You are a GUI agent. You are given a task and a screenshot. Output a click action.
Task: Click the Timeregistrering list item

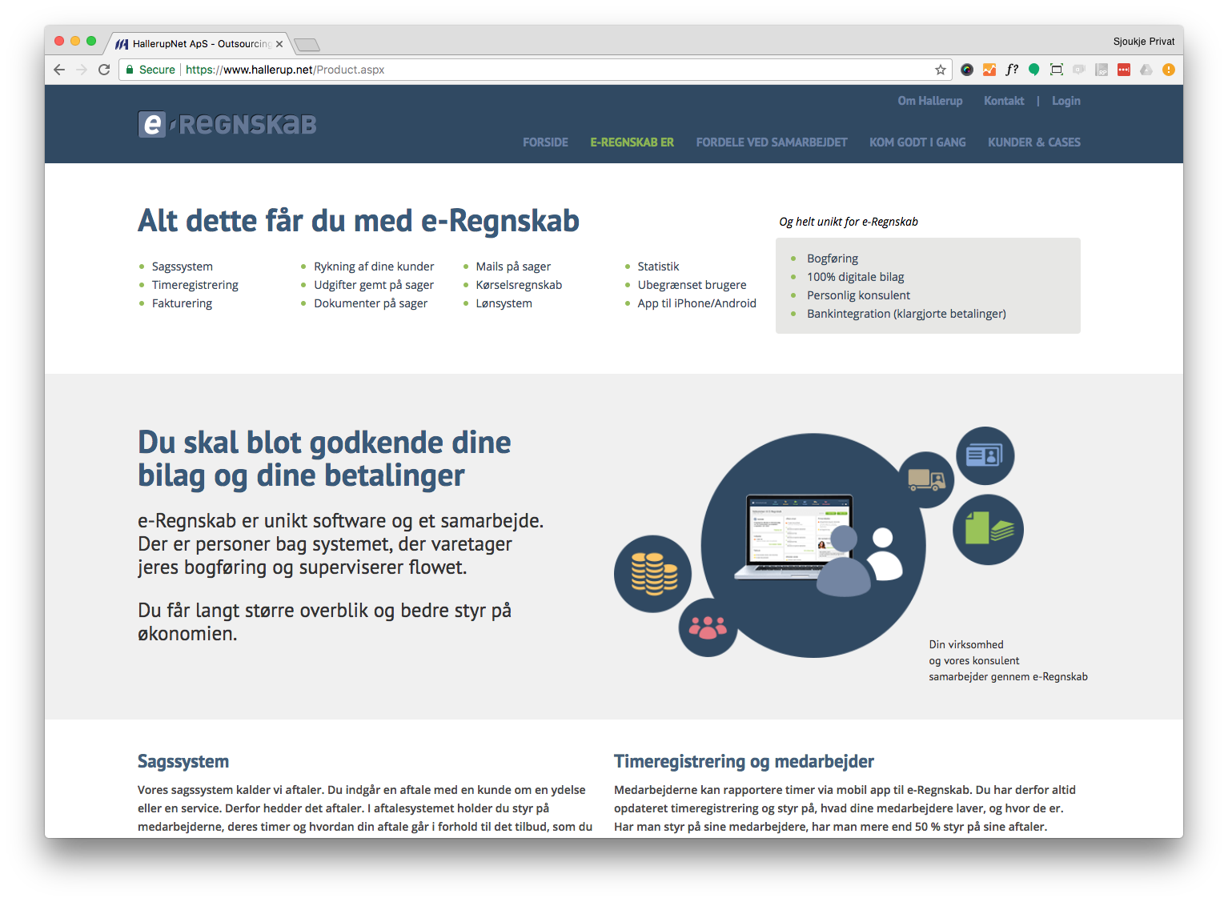195,285
